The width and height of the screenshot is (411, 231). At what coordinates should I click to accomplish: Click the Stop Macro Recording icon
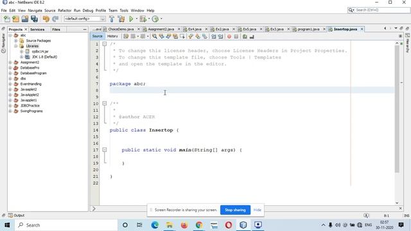click(236, 37)
